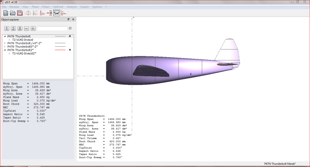Image resolution: width=310 pixels, height=167 pixels.
Task: Open a project with the folder icon
Action: 13,13
